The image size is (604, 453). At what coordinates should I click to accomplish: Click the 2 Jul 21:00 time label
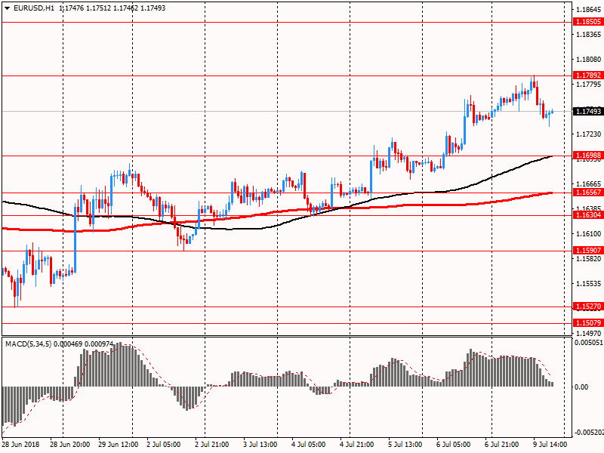coord(212,444)
